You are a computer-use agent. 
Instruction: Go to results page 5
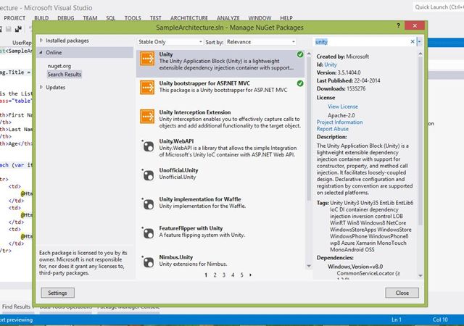pos(241,275)
